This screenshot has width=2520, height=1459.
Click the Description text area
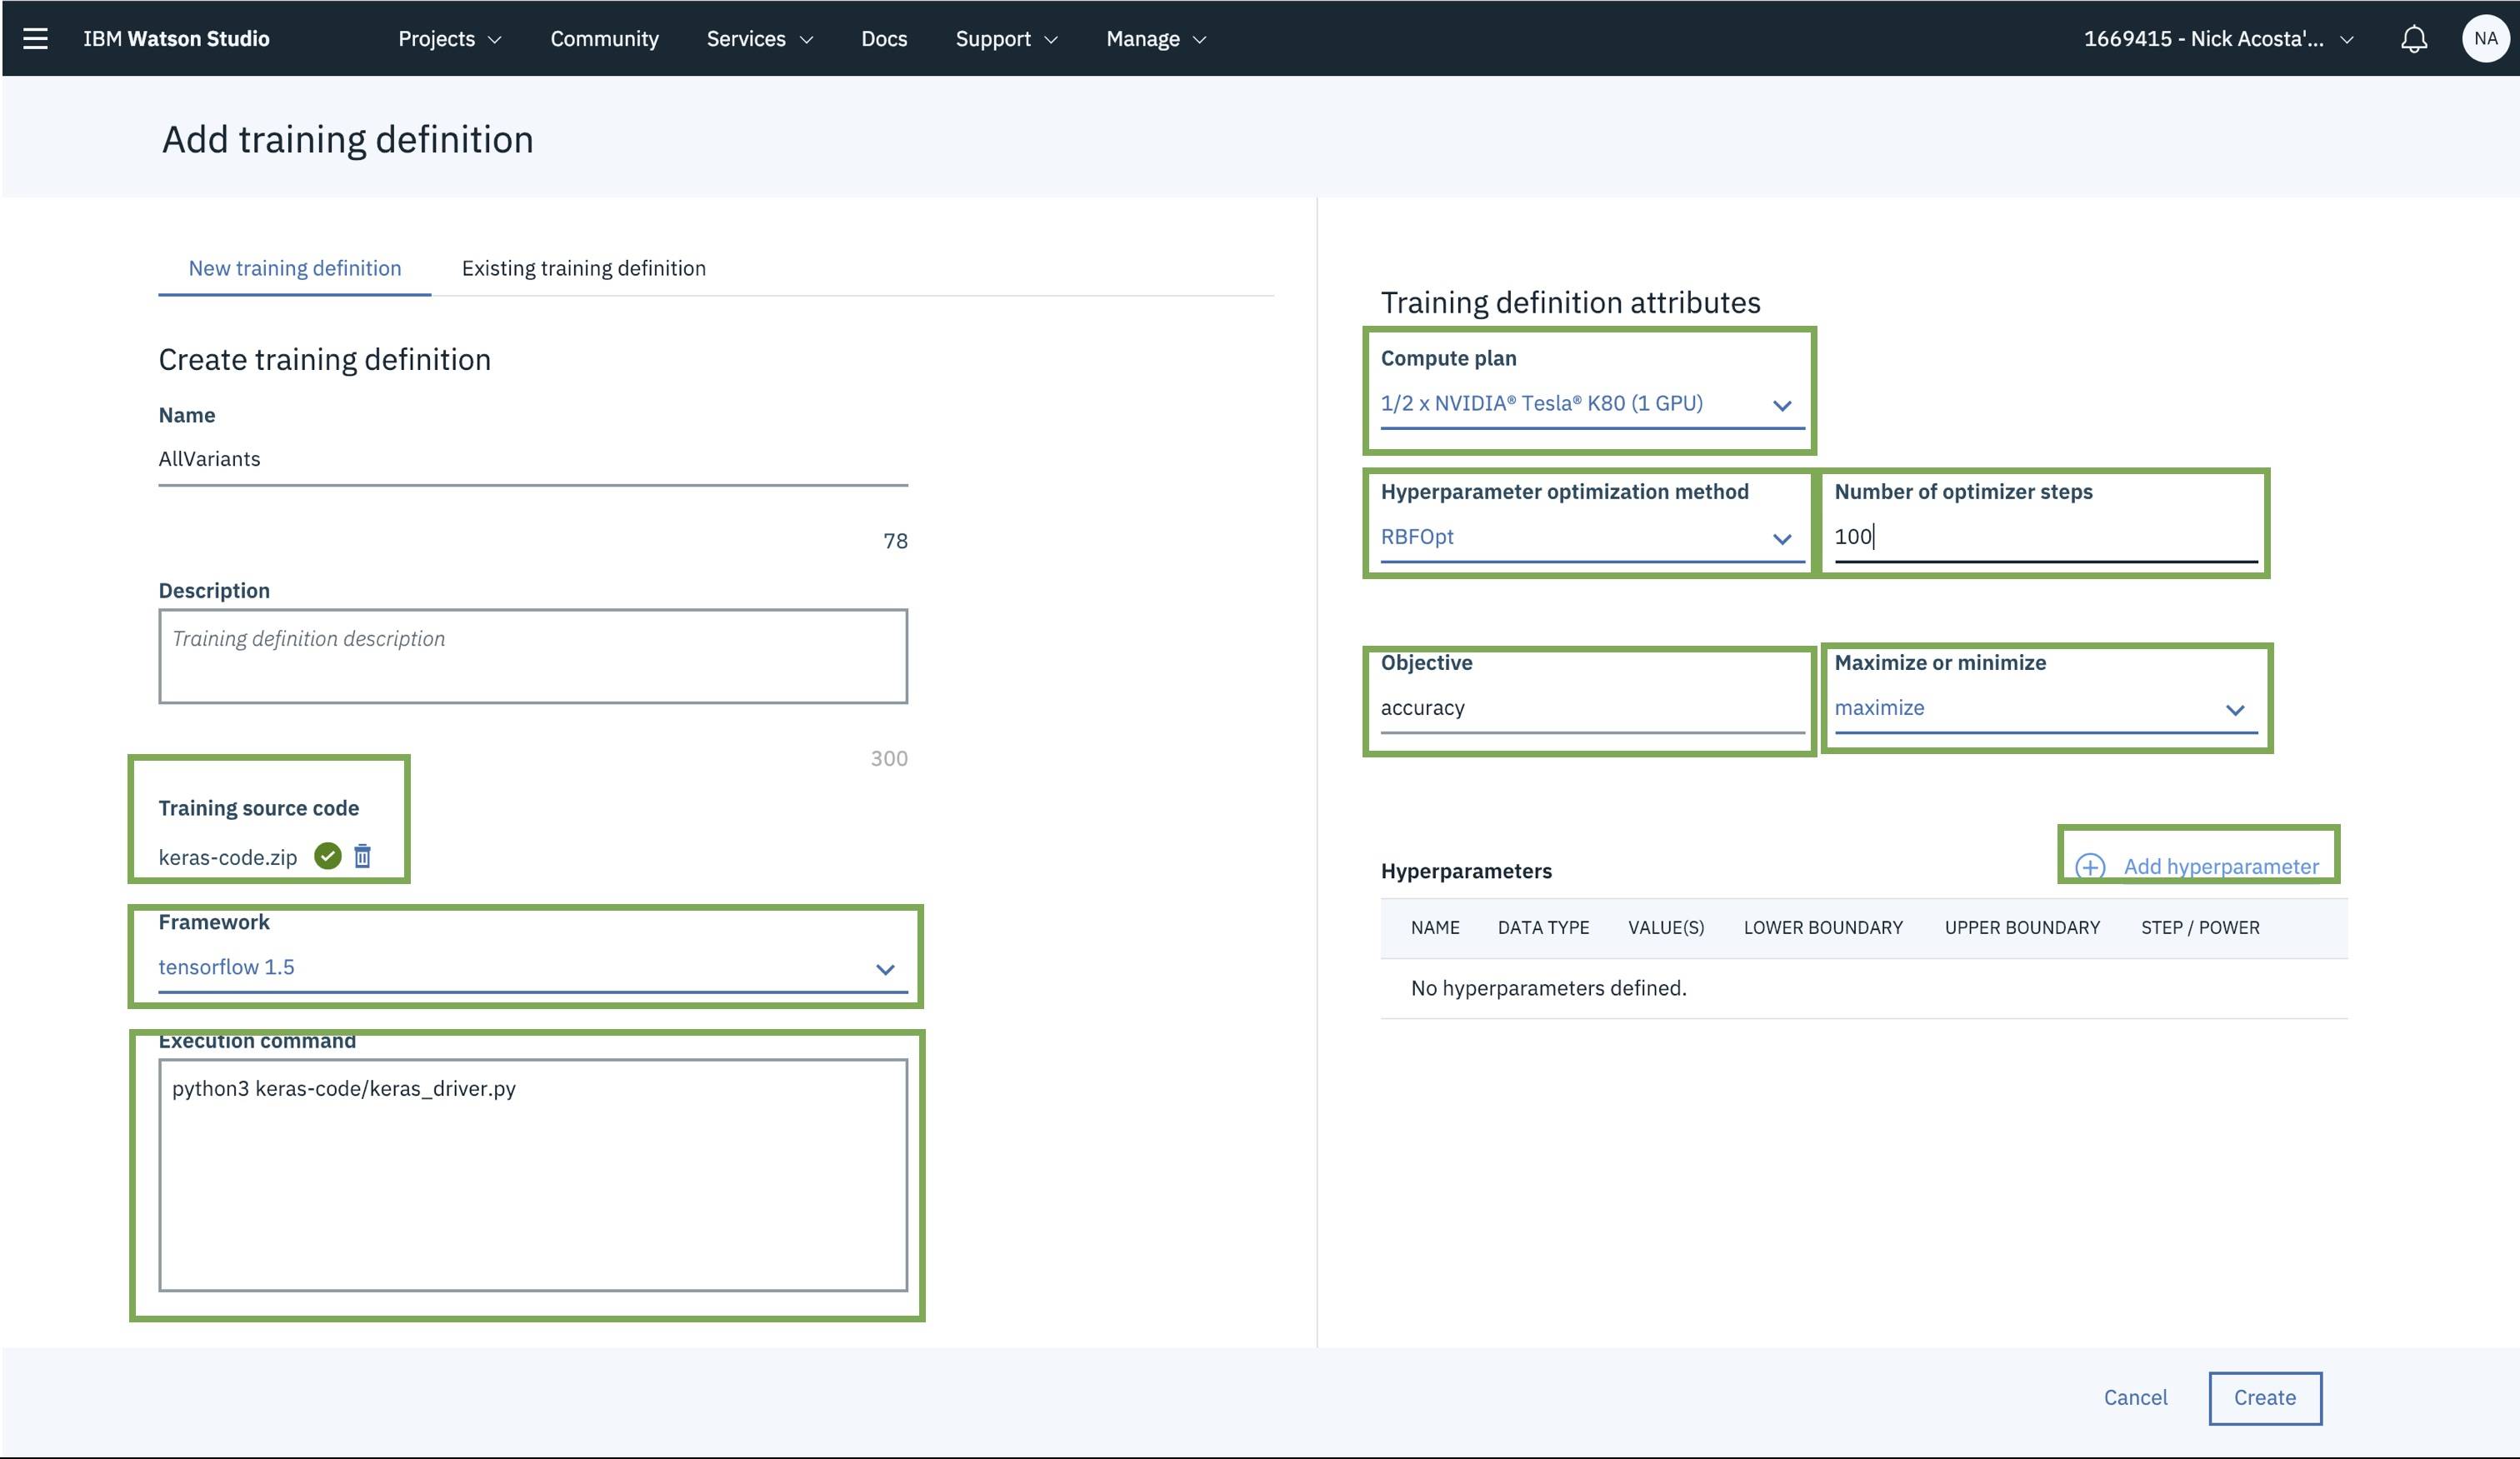[533, 656]
